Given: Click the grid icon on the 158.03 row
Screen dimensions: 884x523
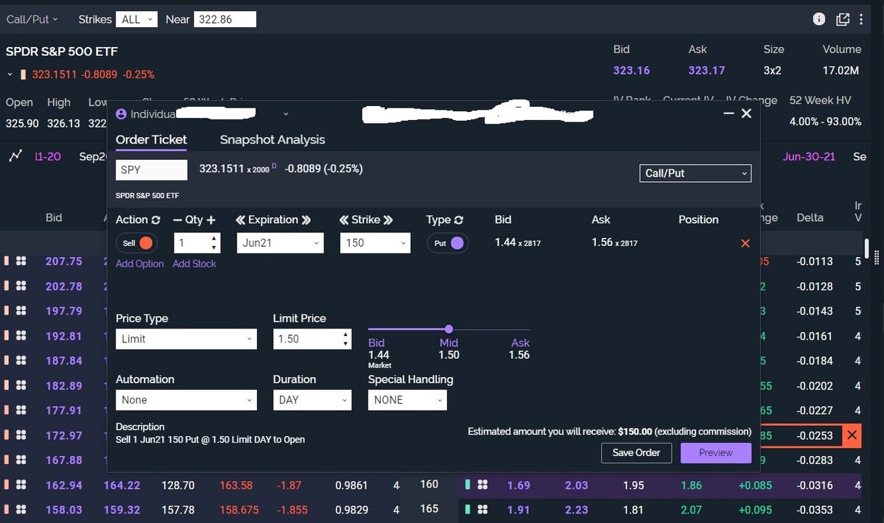Looking at the screenshot, I should pos(21,510).
